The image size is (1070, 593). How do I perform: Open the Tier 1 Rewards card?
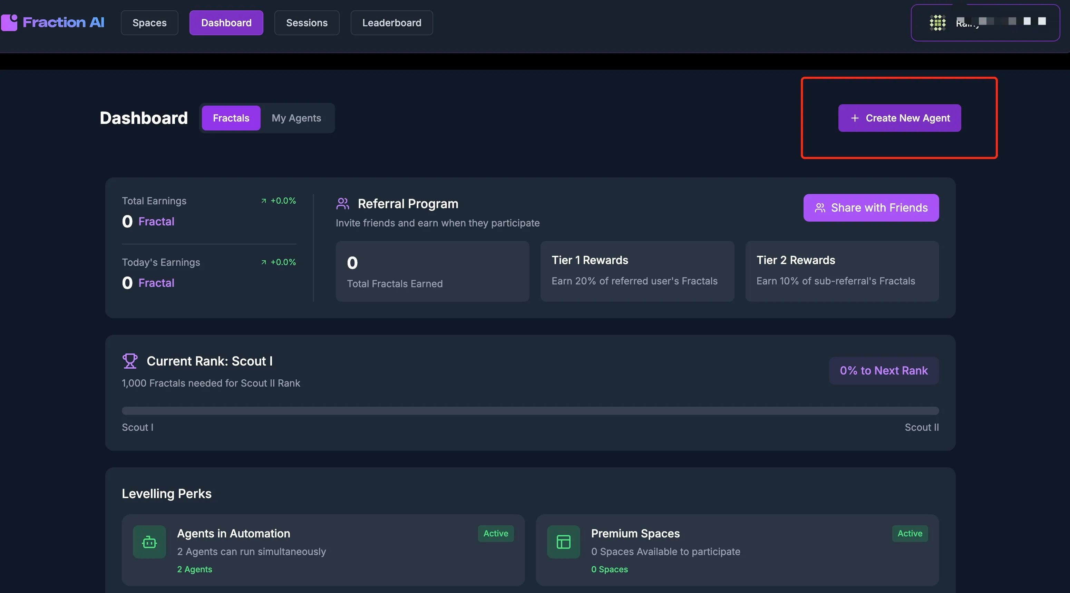click(637, 271)
